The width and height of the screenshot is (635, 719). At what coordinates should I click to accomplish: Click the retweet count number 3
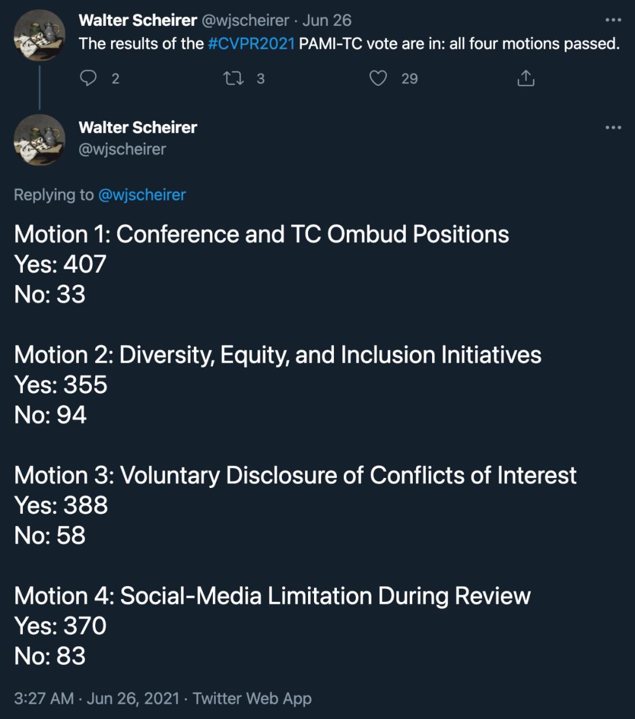tap(260, 79)
